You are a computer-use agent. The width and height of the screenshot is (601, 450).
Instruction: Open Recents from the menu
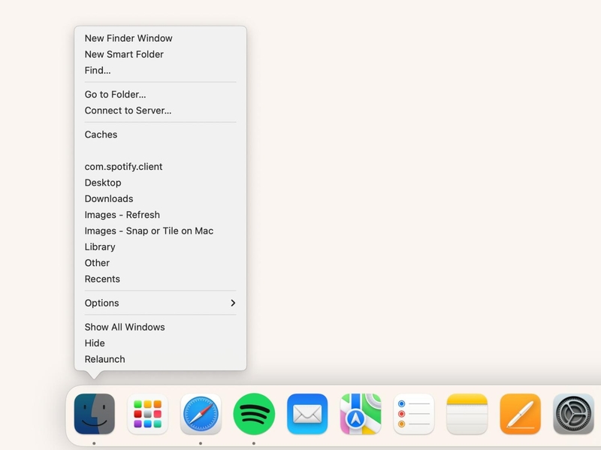coord(160,279)
